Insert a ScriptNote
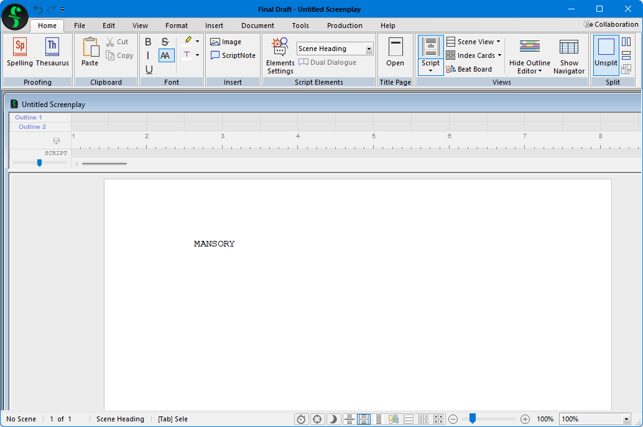Screen dimensions: 643x427 [233, 55]
